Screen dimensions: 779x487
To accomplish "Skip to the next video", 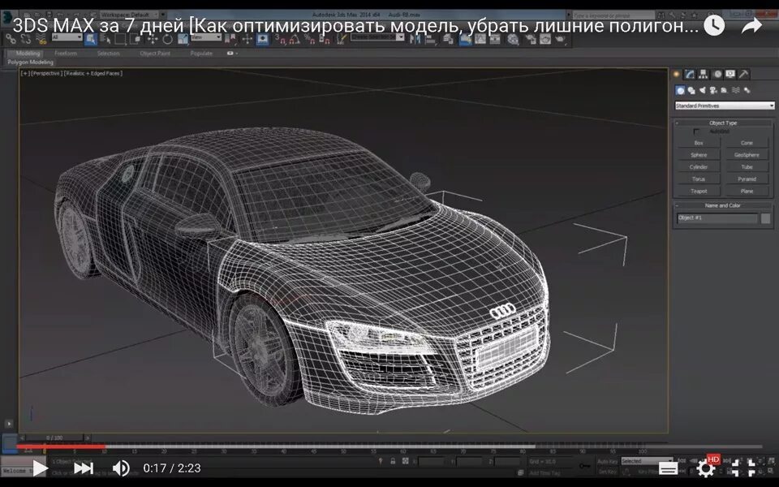I will 84,468.
